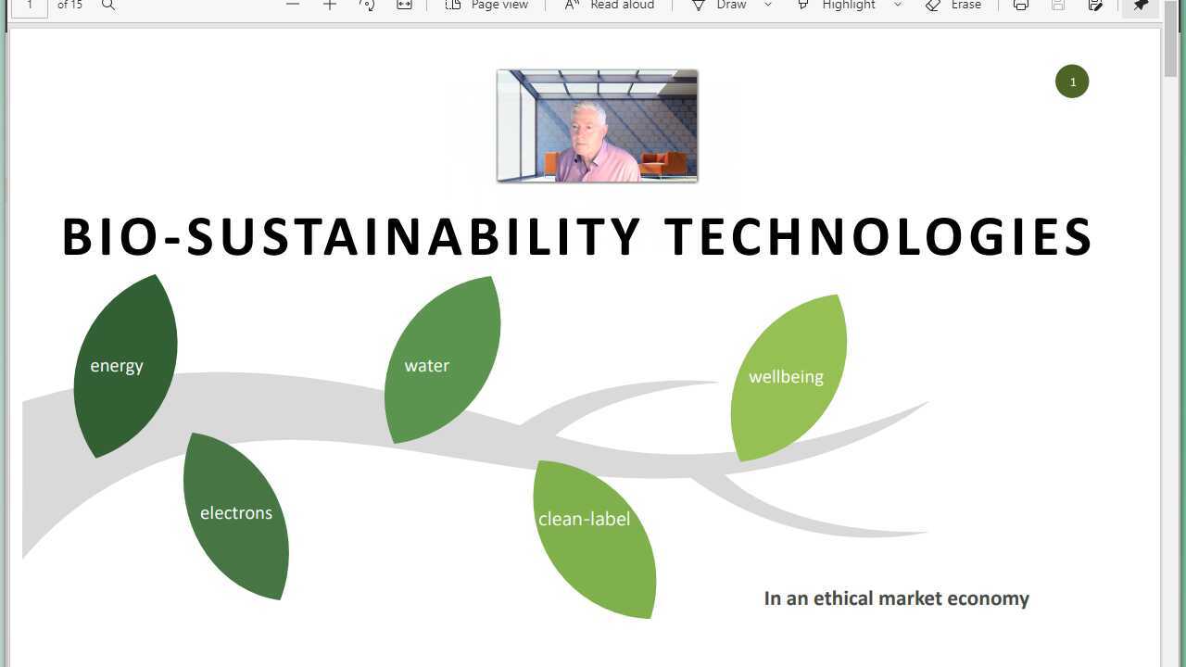Screen dimensions: 1186x667
Task: Click the vertical scrollbar thumb
Action: [1171, 41]
